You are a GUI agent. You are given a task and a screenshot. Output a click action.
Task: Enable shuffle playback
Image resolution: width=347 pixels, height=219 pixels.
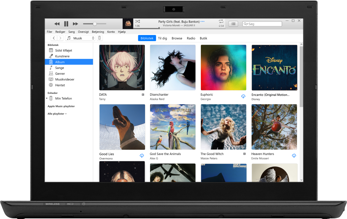pos(138,22)
